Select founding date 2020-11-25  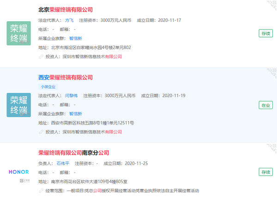[136, 163]
